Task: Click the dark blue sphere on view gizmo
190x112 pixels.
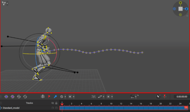Action: (174, 9)
